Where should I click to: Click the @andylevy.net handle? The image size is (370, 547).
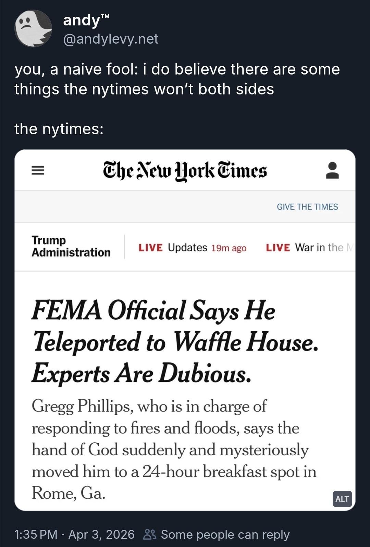point(111,39)
